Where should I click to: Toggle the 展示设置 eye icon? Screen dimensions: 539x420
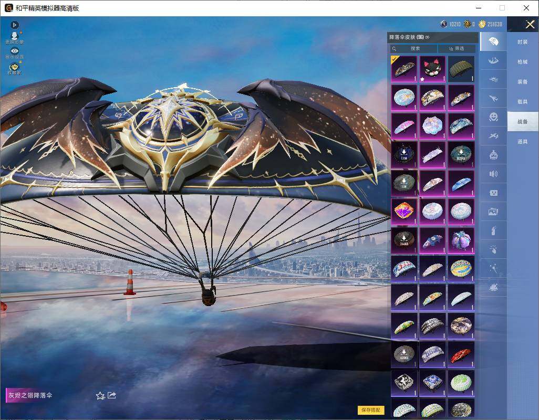click(x=14, y=53)
